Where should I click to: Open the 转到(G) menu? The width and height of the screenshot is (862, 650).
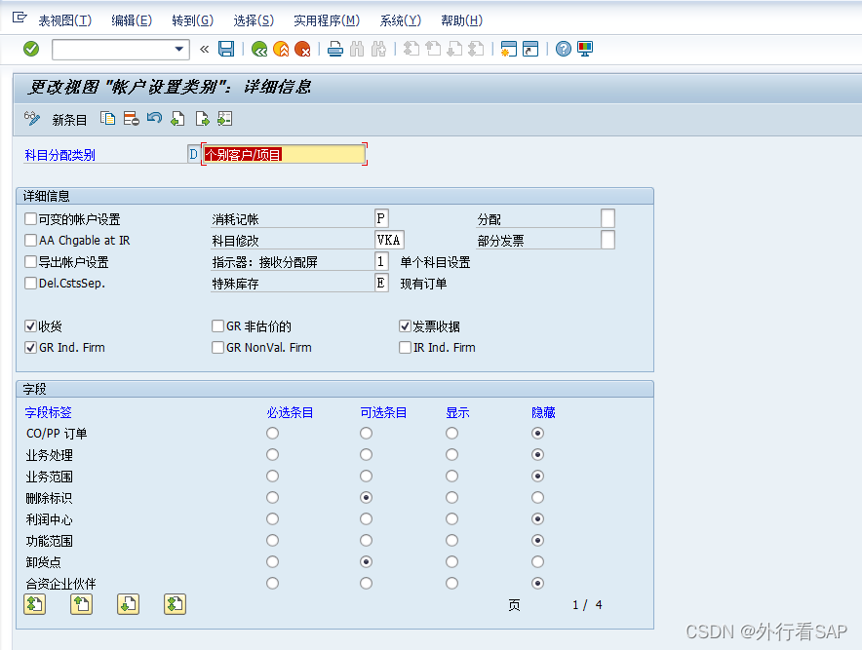192,20
